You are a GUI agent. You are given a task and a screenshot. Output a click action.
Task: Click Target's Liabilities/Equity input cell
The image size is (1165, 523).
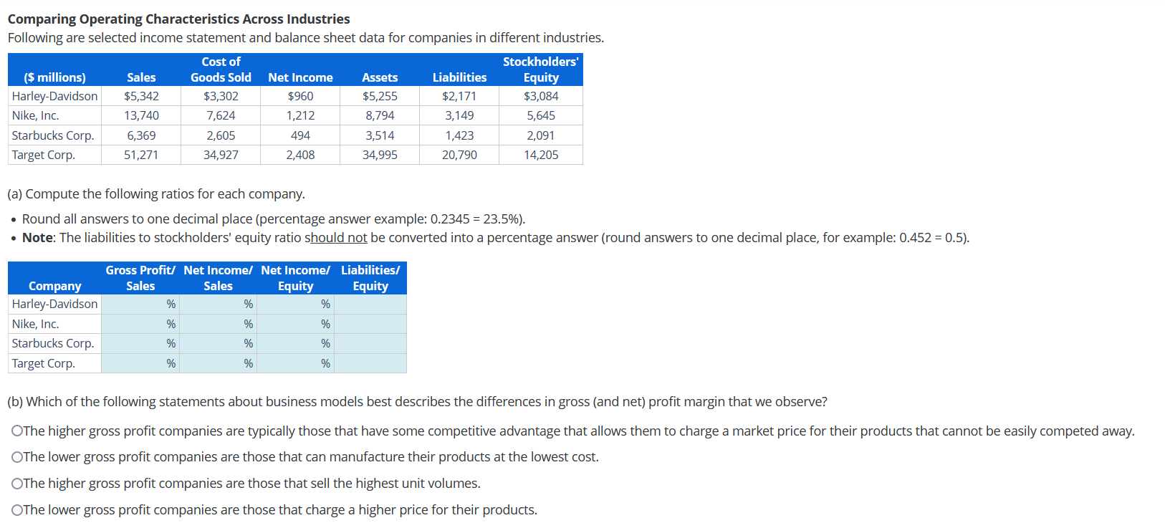pos(370,363)
